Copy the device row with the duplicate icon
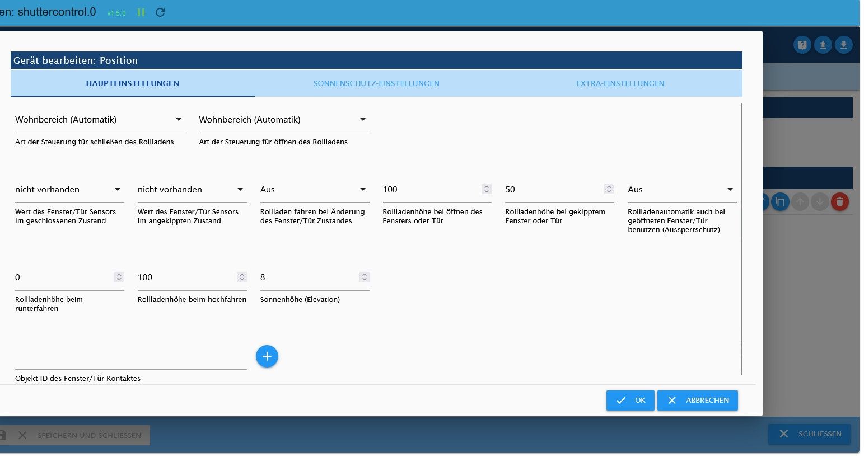This screenshot has width=864, height=457. click(780, 202)
